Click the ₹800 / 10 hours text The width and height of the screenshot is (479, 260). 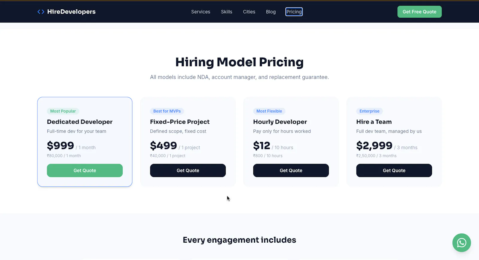[268, 156]
